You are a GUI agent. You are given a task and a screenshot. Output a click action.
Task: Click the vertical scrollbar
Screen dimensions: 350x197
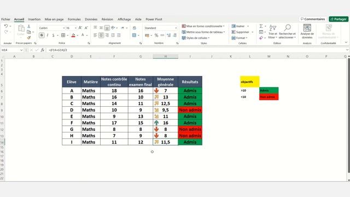click(x=348, y=116)
